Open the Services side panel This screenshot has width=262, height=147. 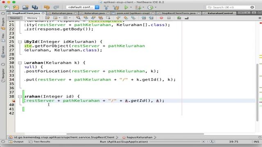(3, 52)
